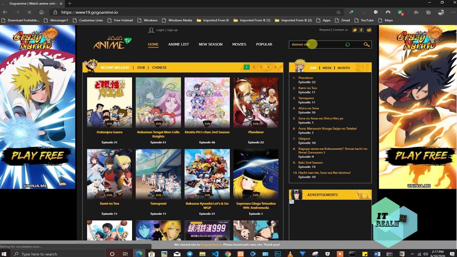
Task: Show MONTH popular ranking
Action: [343, 68]
